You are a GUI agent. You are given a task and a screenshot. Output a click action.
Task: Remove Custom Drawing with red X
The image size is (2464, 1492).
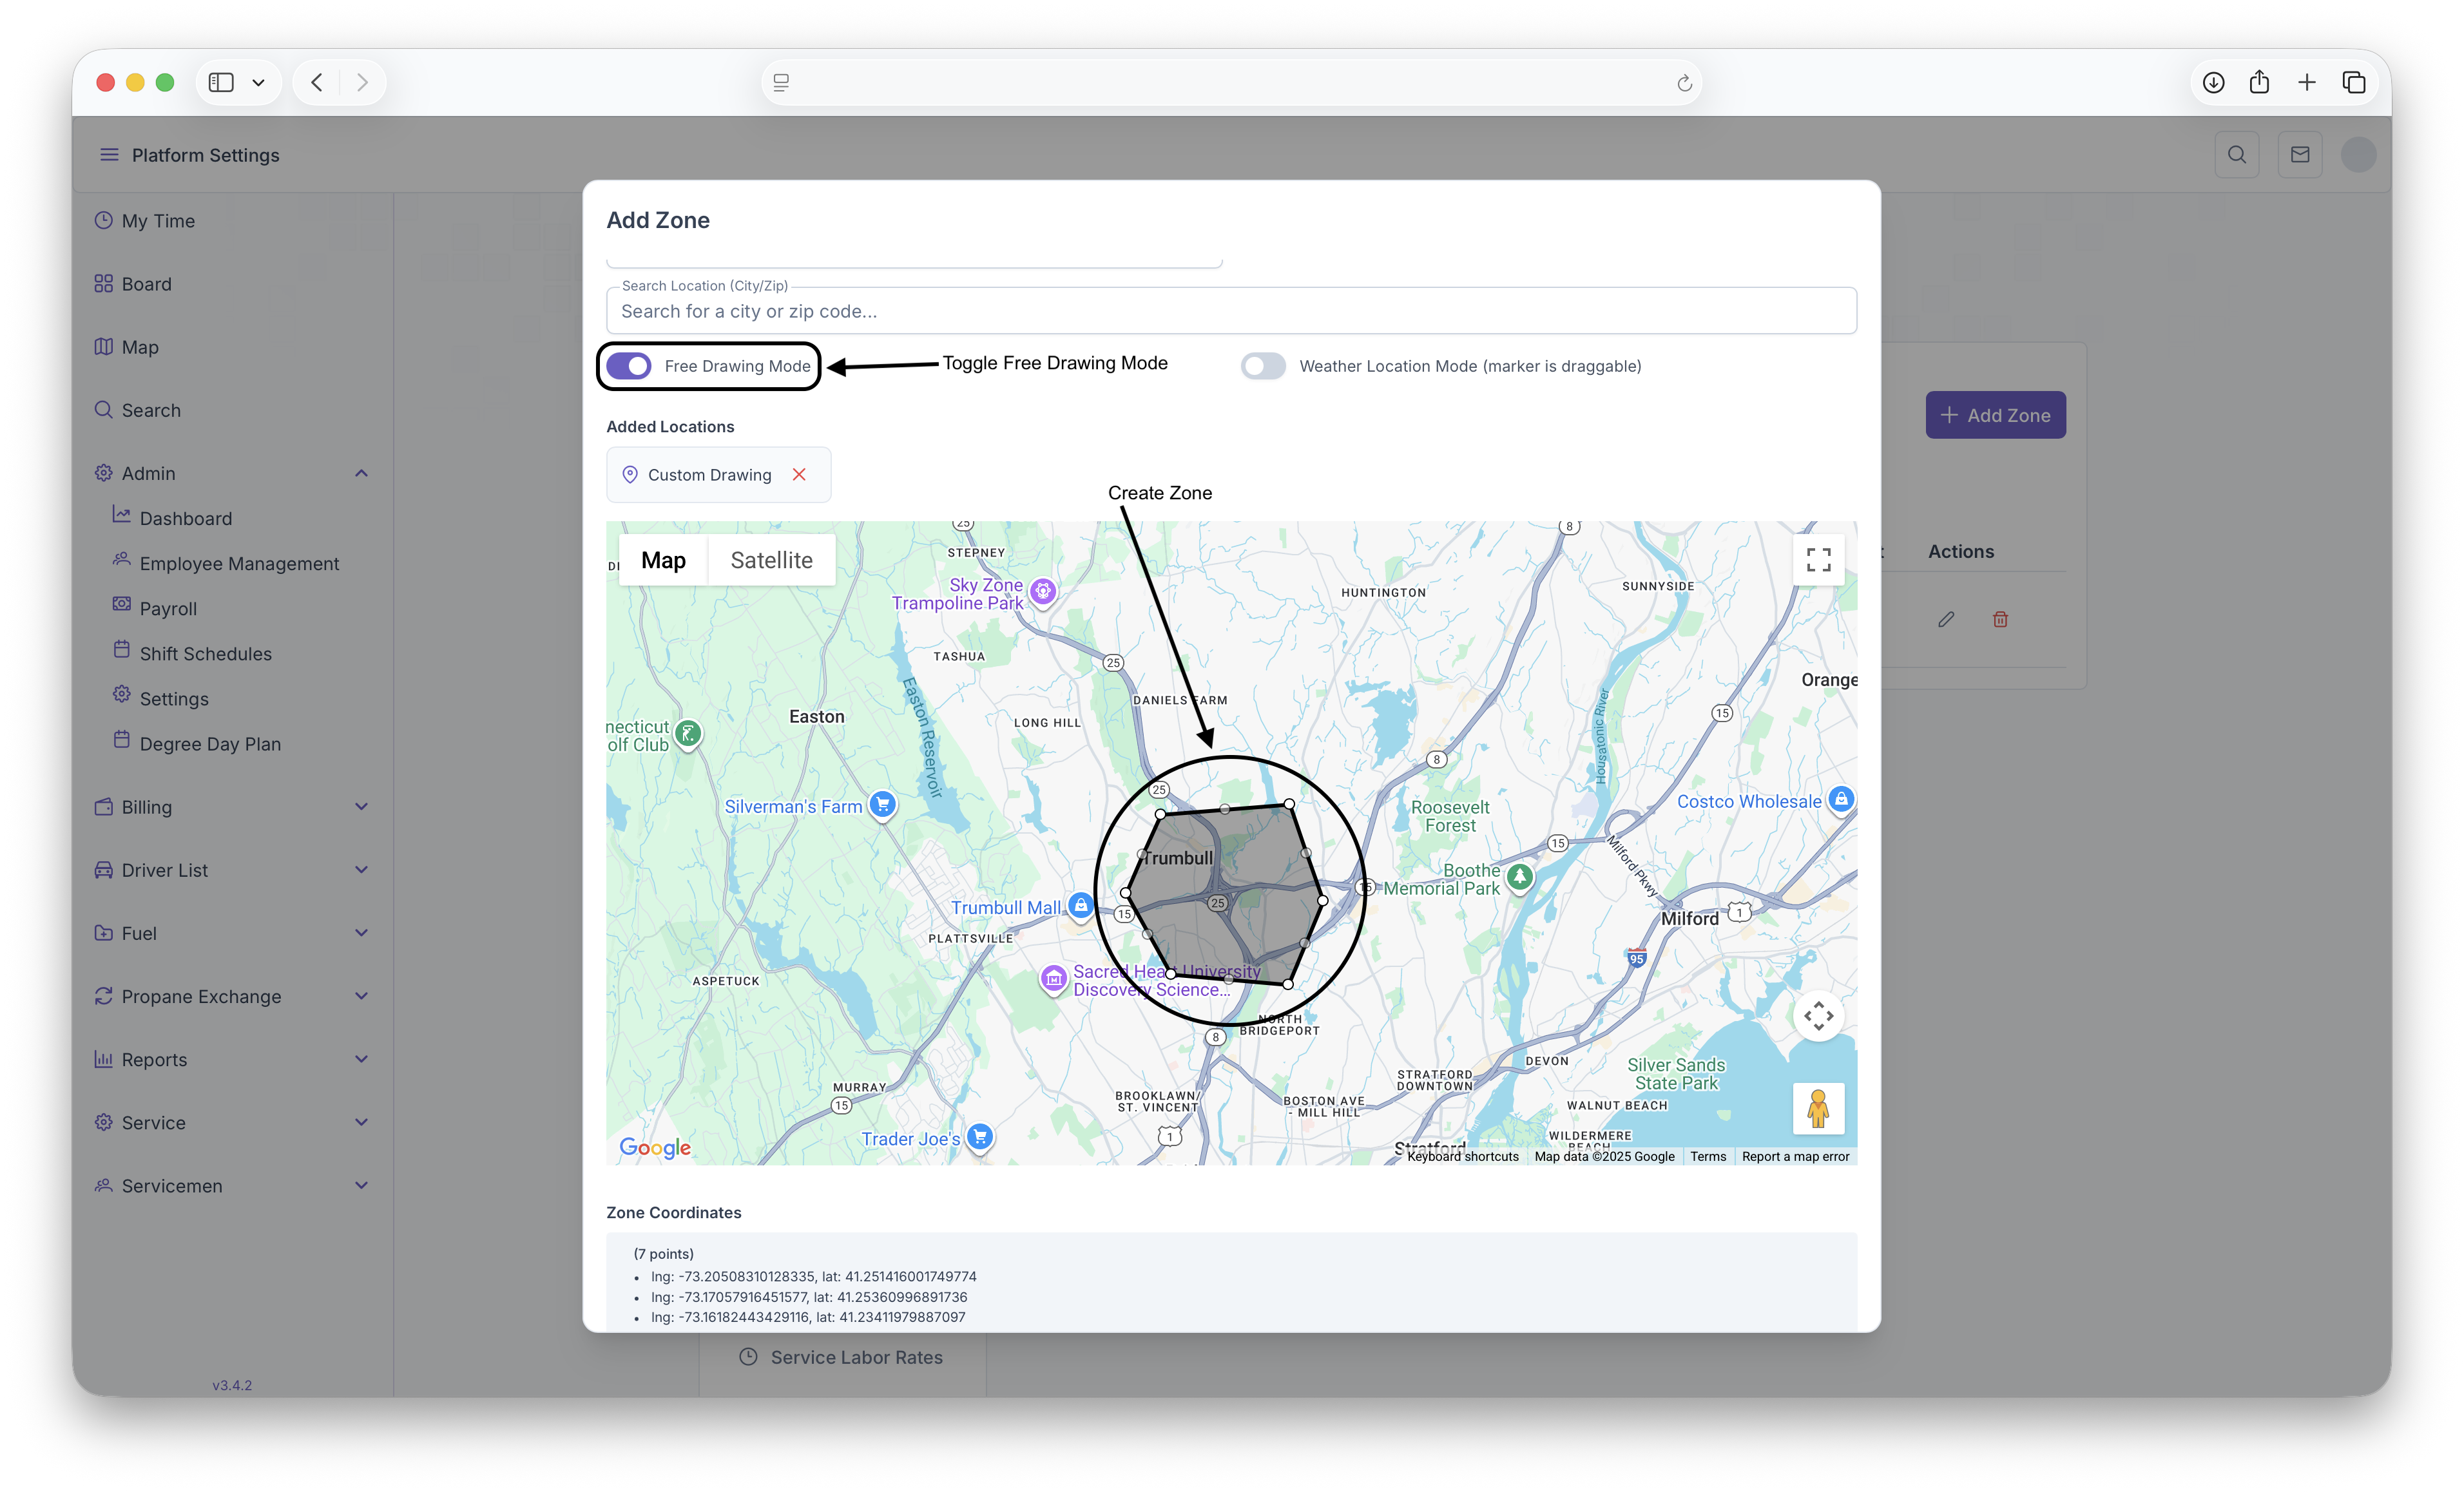(799, 474)
